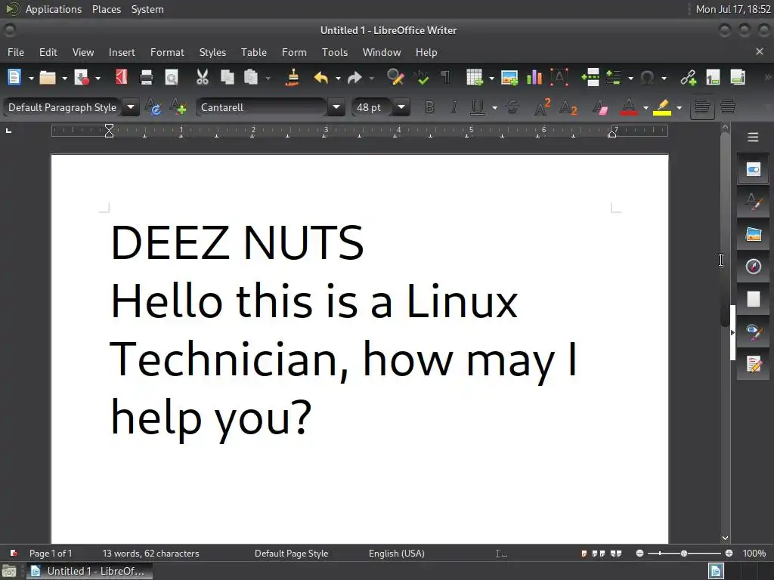The width and height of the screenshot is (774, 580).
Task: Insert a table using the grid icon
Action: (x=475, y=78)
